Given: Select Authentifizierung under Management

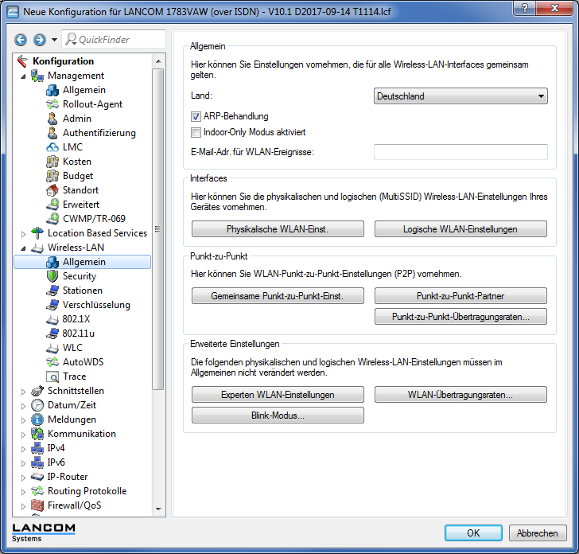Looking at the screenshot, I should pos(99,133).
